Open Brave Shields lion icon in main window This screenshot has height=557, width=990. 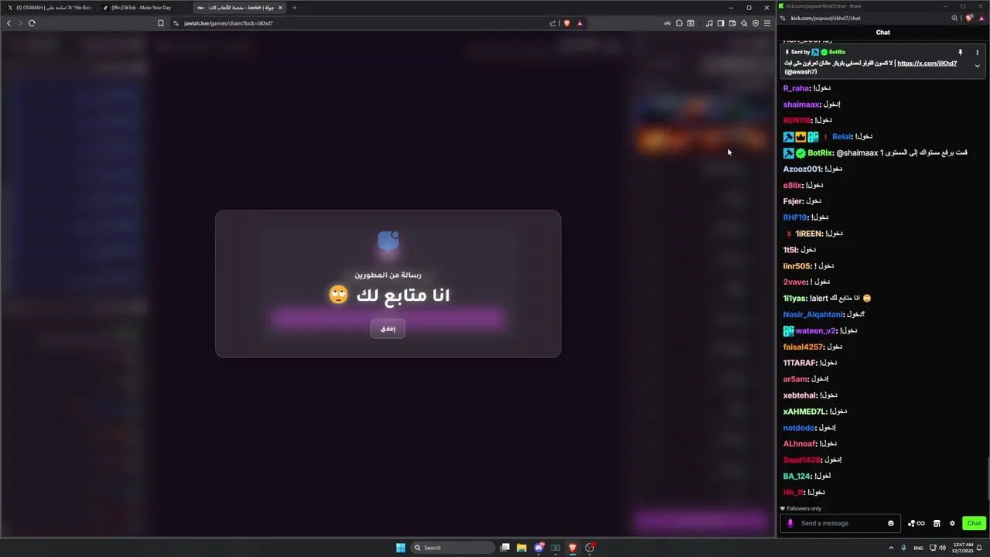pyautogui.click(x=566, y=23)
